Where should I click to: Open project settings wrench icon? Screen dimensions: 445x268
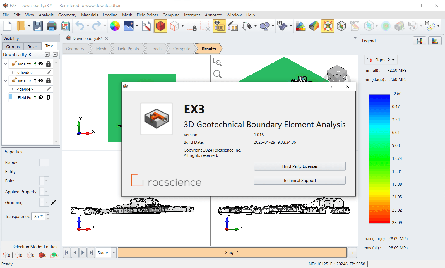[x=146, y=26]
